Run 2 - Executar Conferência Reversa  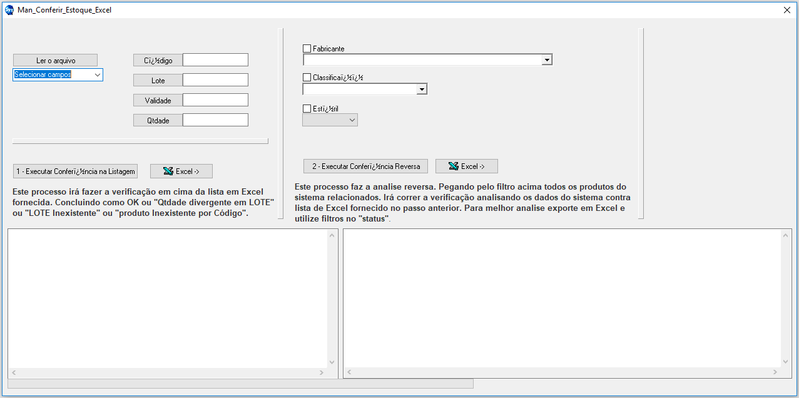coord(366,166)
